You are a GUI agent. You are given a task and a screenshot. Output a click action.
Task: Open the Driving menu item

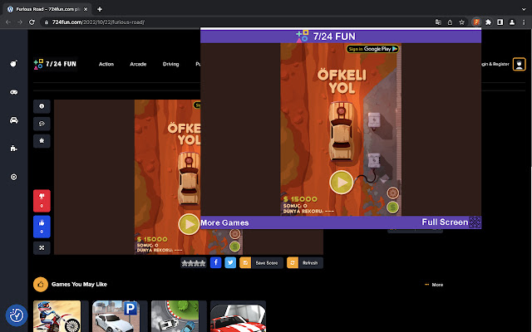click(170, 64)
